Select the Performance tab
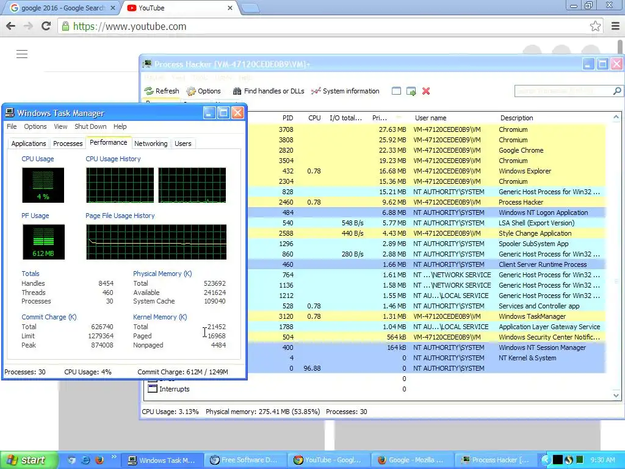 109,142
